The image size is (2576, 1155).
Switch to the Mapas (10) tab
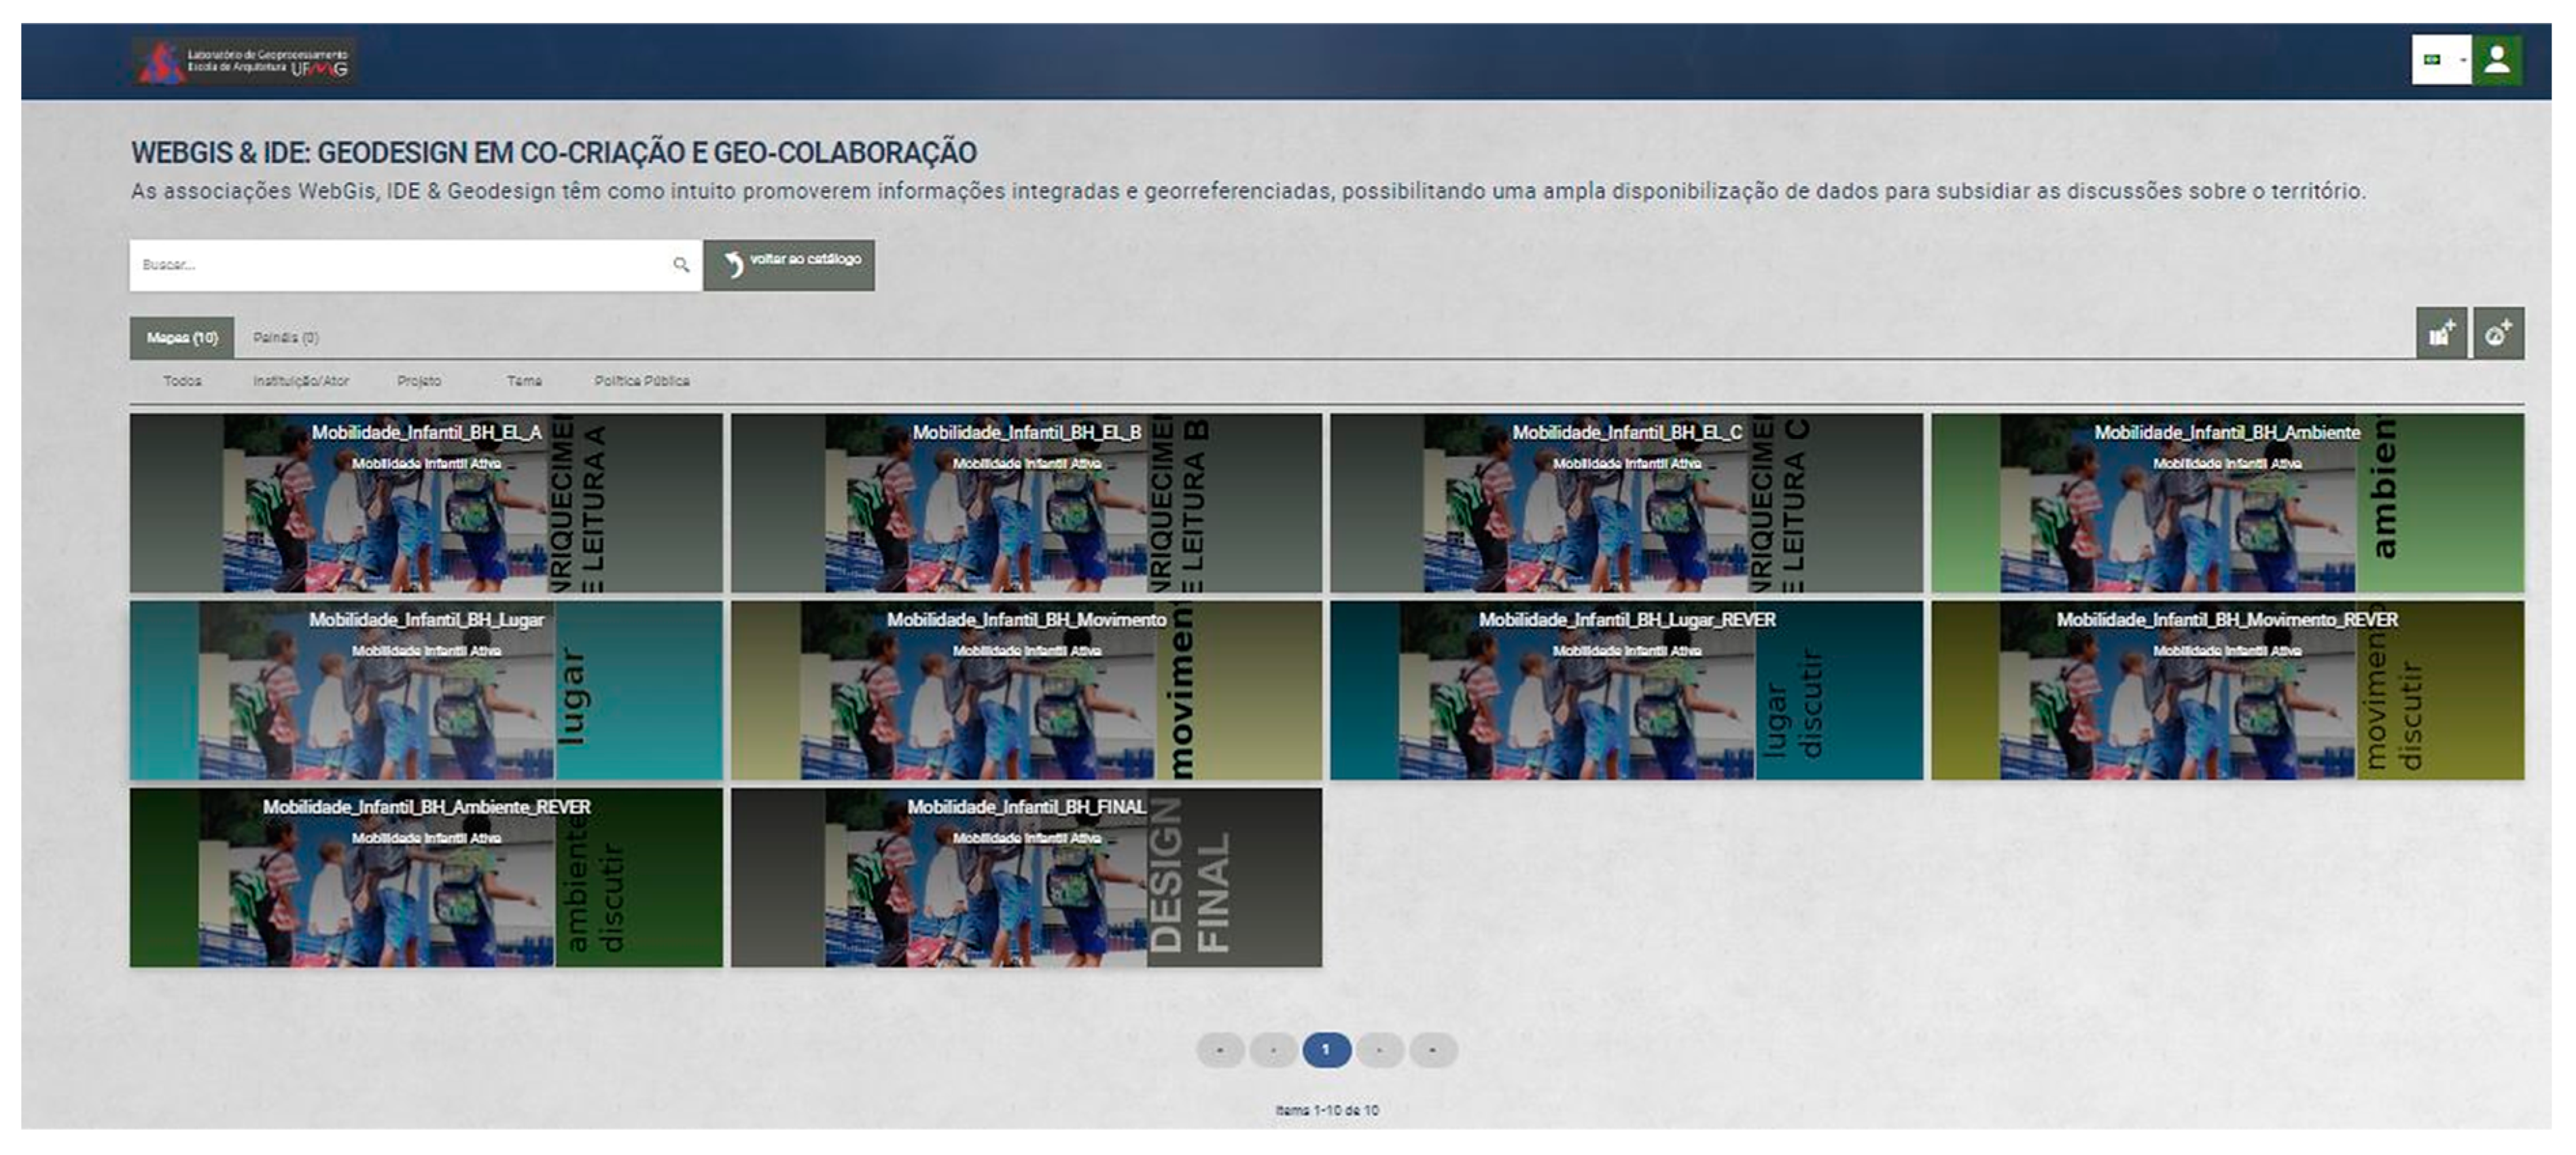181,338
